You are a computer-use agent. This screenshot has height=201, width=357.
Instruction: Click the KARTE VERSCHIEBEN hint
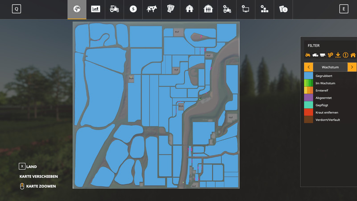[39, 176]
